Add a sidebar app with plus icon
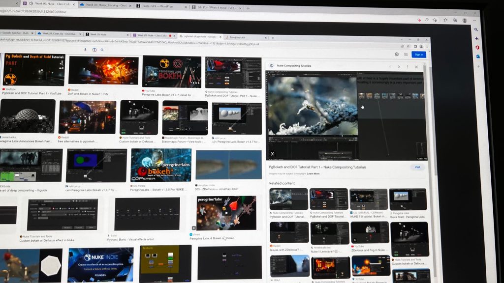The width and height of the screenshot is (504, 283). click(x=478, y=66)
